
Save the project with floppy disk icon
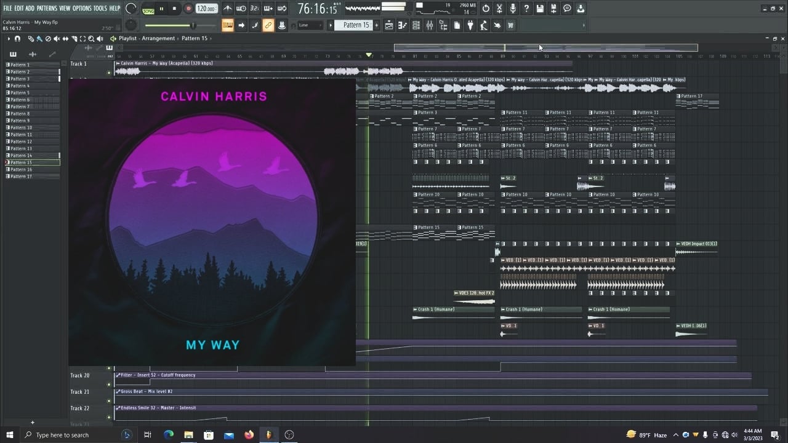(x=540, y=9)
